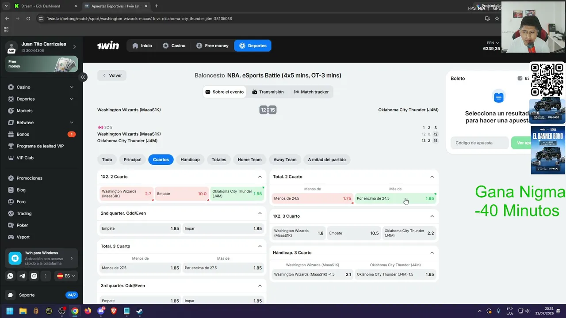The height and width of the screenshot is (318, 566).
Task: Switch to Match tracker tab
Action: click(x=311, y=92)
